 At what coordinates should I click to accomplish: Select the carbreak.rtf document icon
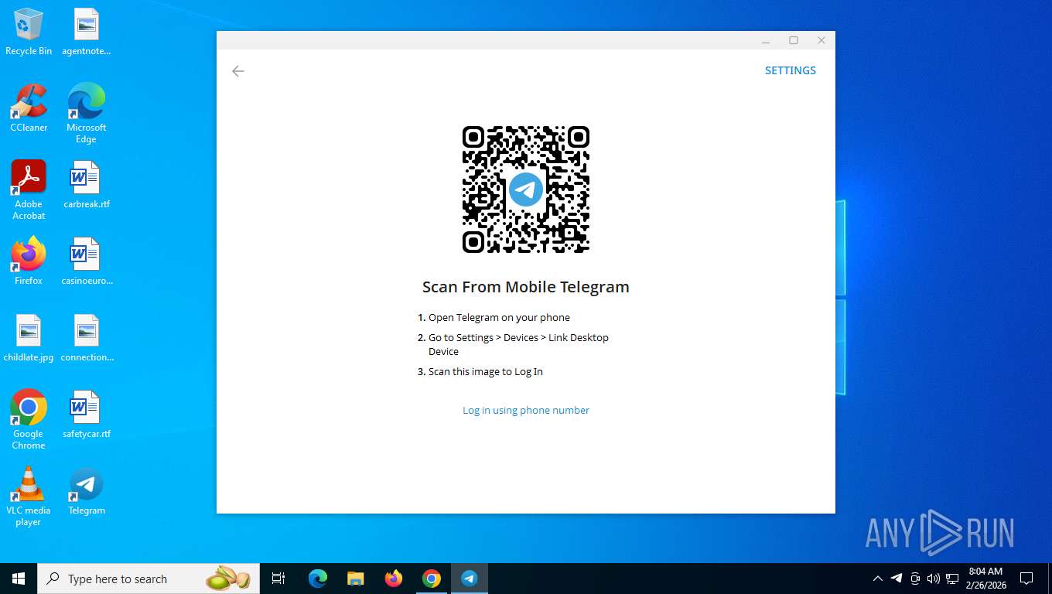tap(87, 186)
